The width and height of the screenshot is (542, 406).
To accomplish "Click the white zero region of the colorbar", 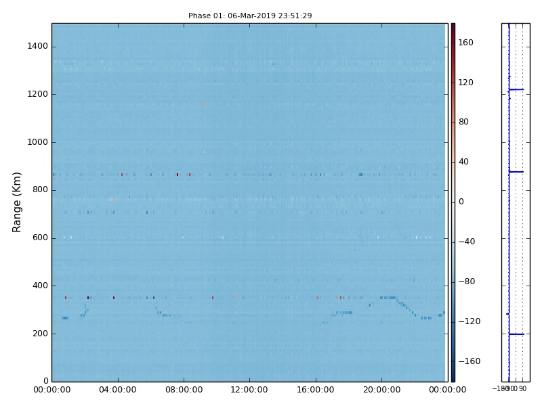I will pyautogui.click(x=453, y=202).
